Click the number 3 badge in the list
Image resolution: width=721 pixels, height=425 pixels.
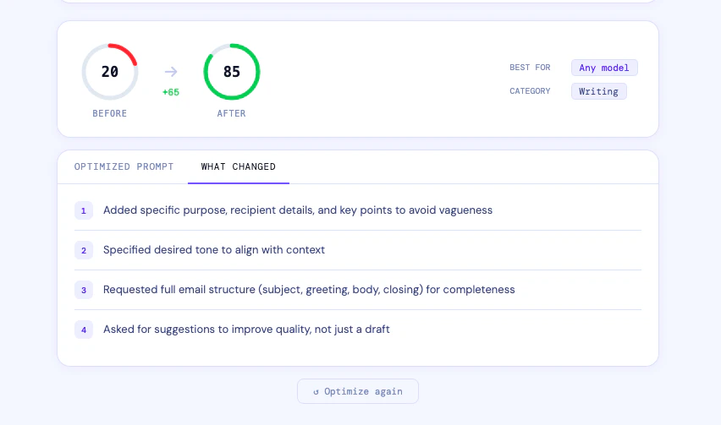click(x=84, y=290)
